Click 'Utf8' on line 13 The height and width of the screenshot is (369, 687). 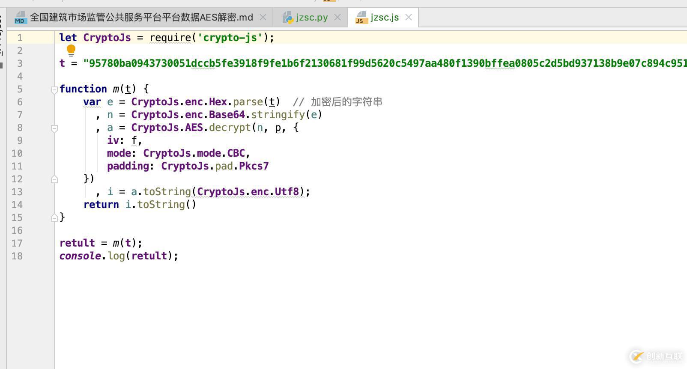pos(287,192)
